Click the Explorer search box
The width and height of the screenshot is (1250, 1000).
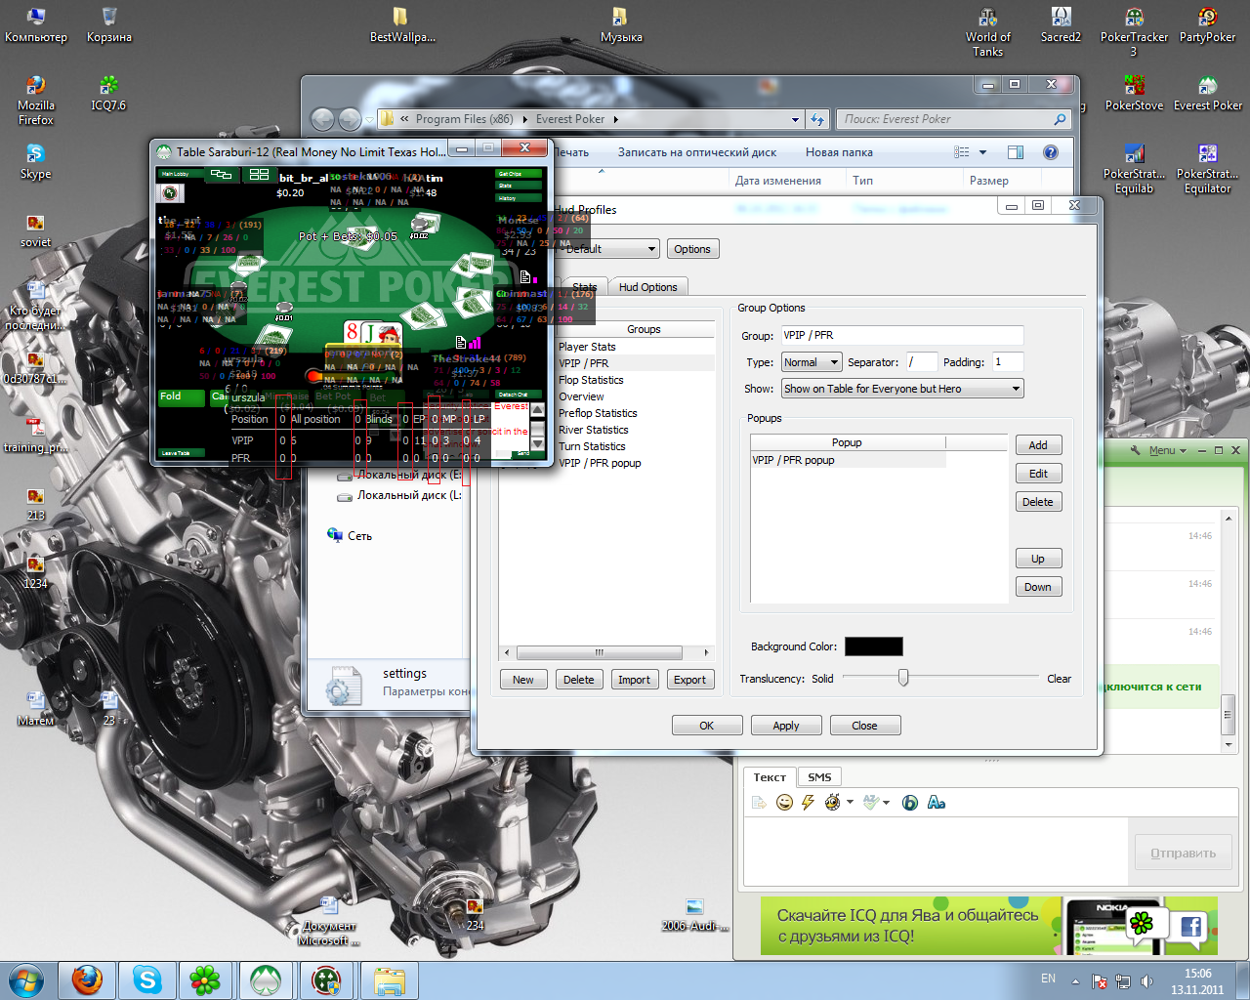[x=954, y=119]
